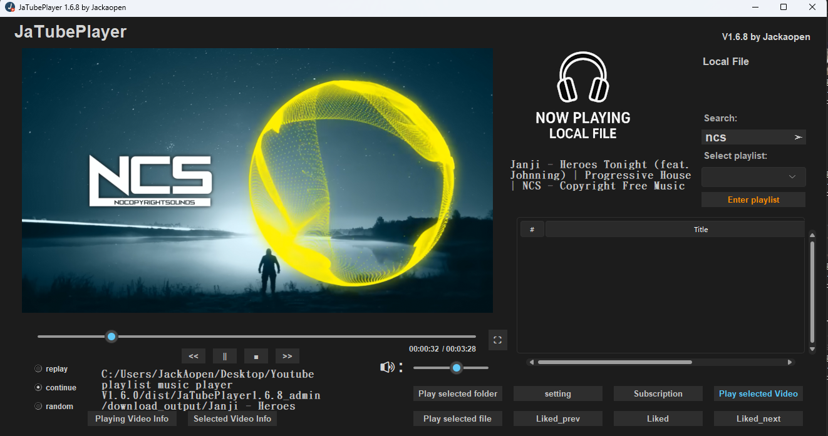The image size is (828, 436).
Task: Click the 00:00:32 / 00:03:28 time display
Action: (x=442, y=349)
